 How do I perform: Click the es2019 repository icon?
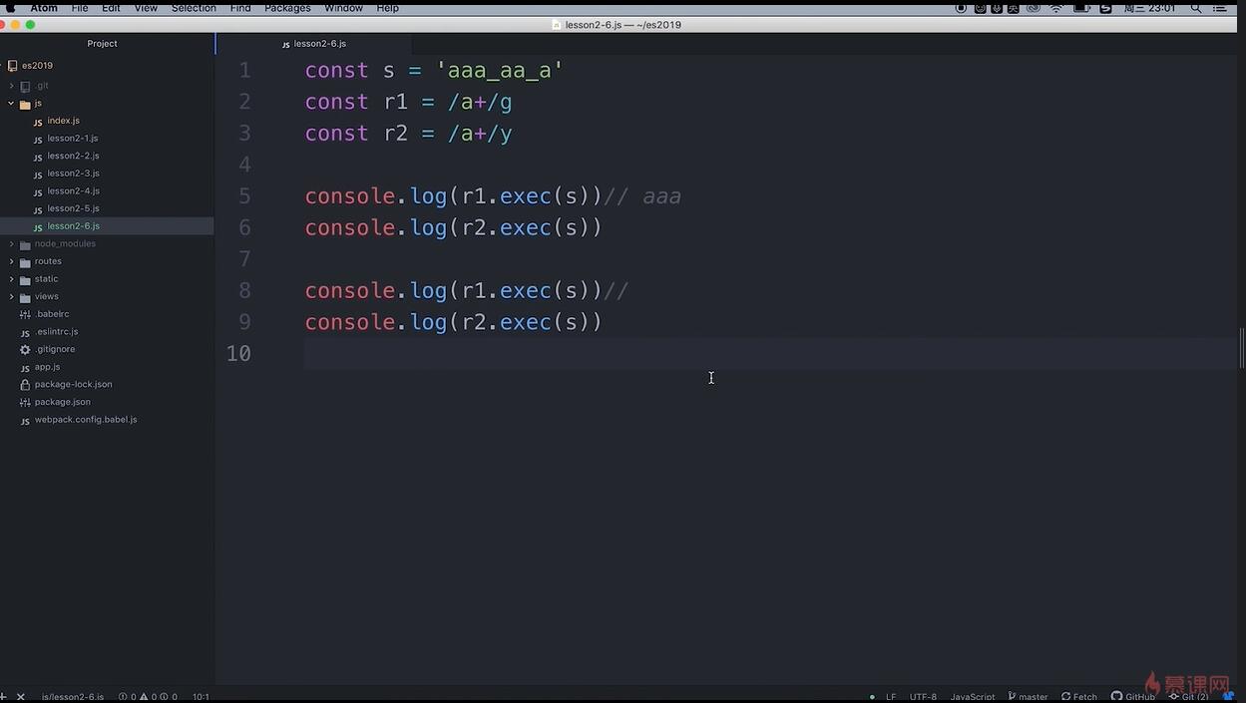point(12,66)
